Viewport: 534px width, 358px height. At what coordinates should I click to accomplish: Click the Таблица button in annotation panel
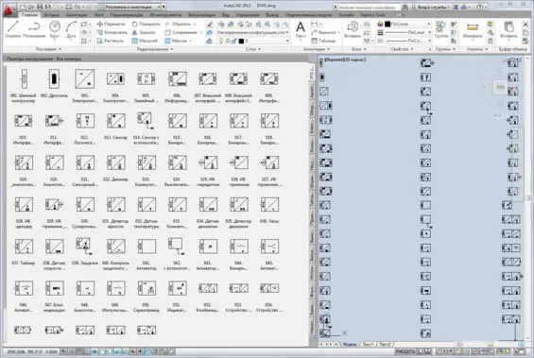(323, 41)
